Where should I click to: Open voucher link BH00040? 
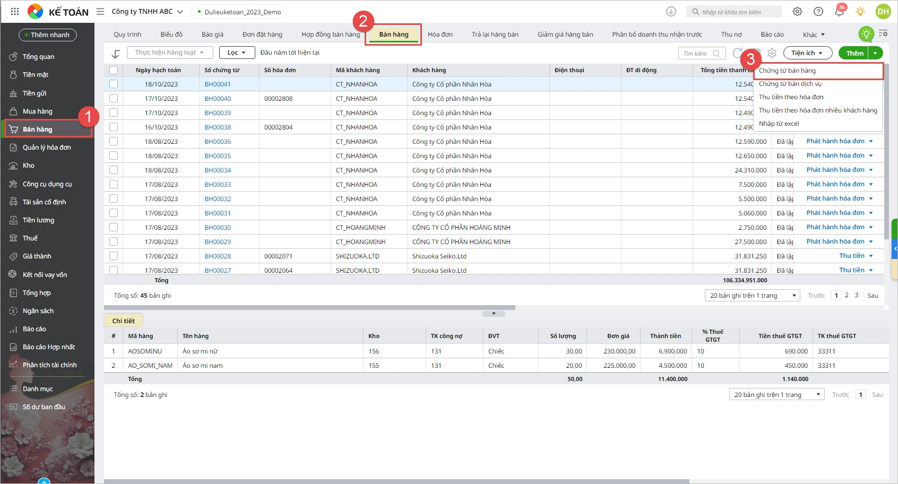click(218, 99)
